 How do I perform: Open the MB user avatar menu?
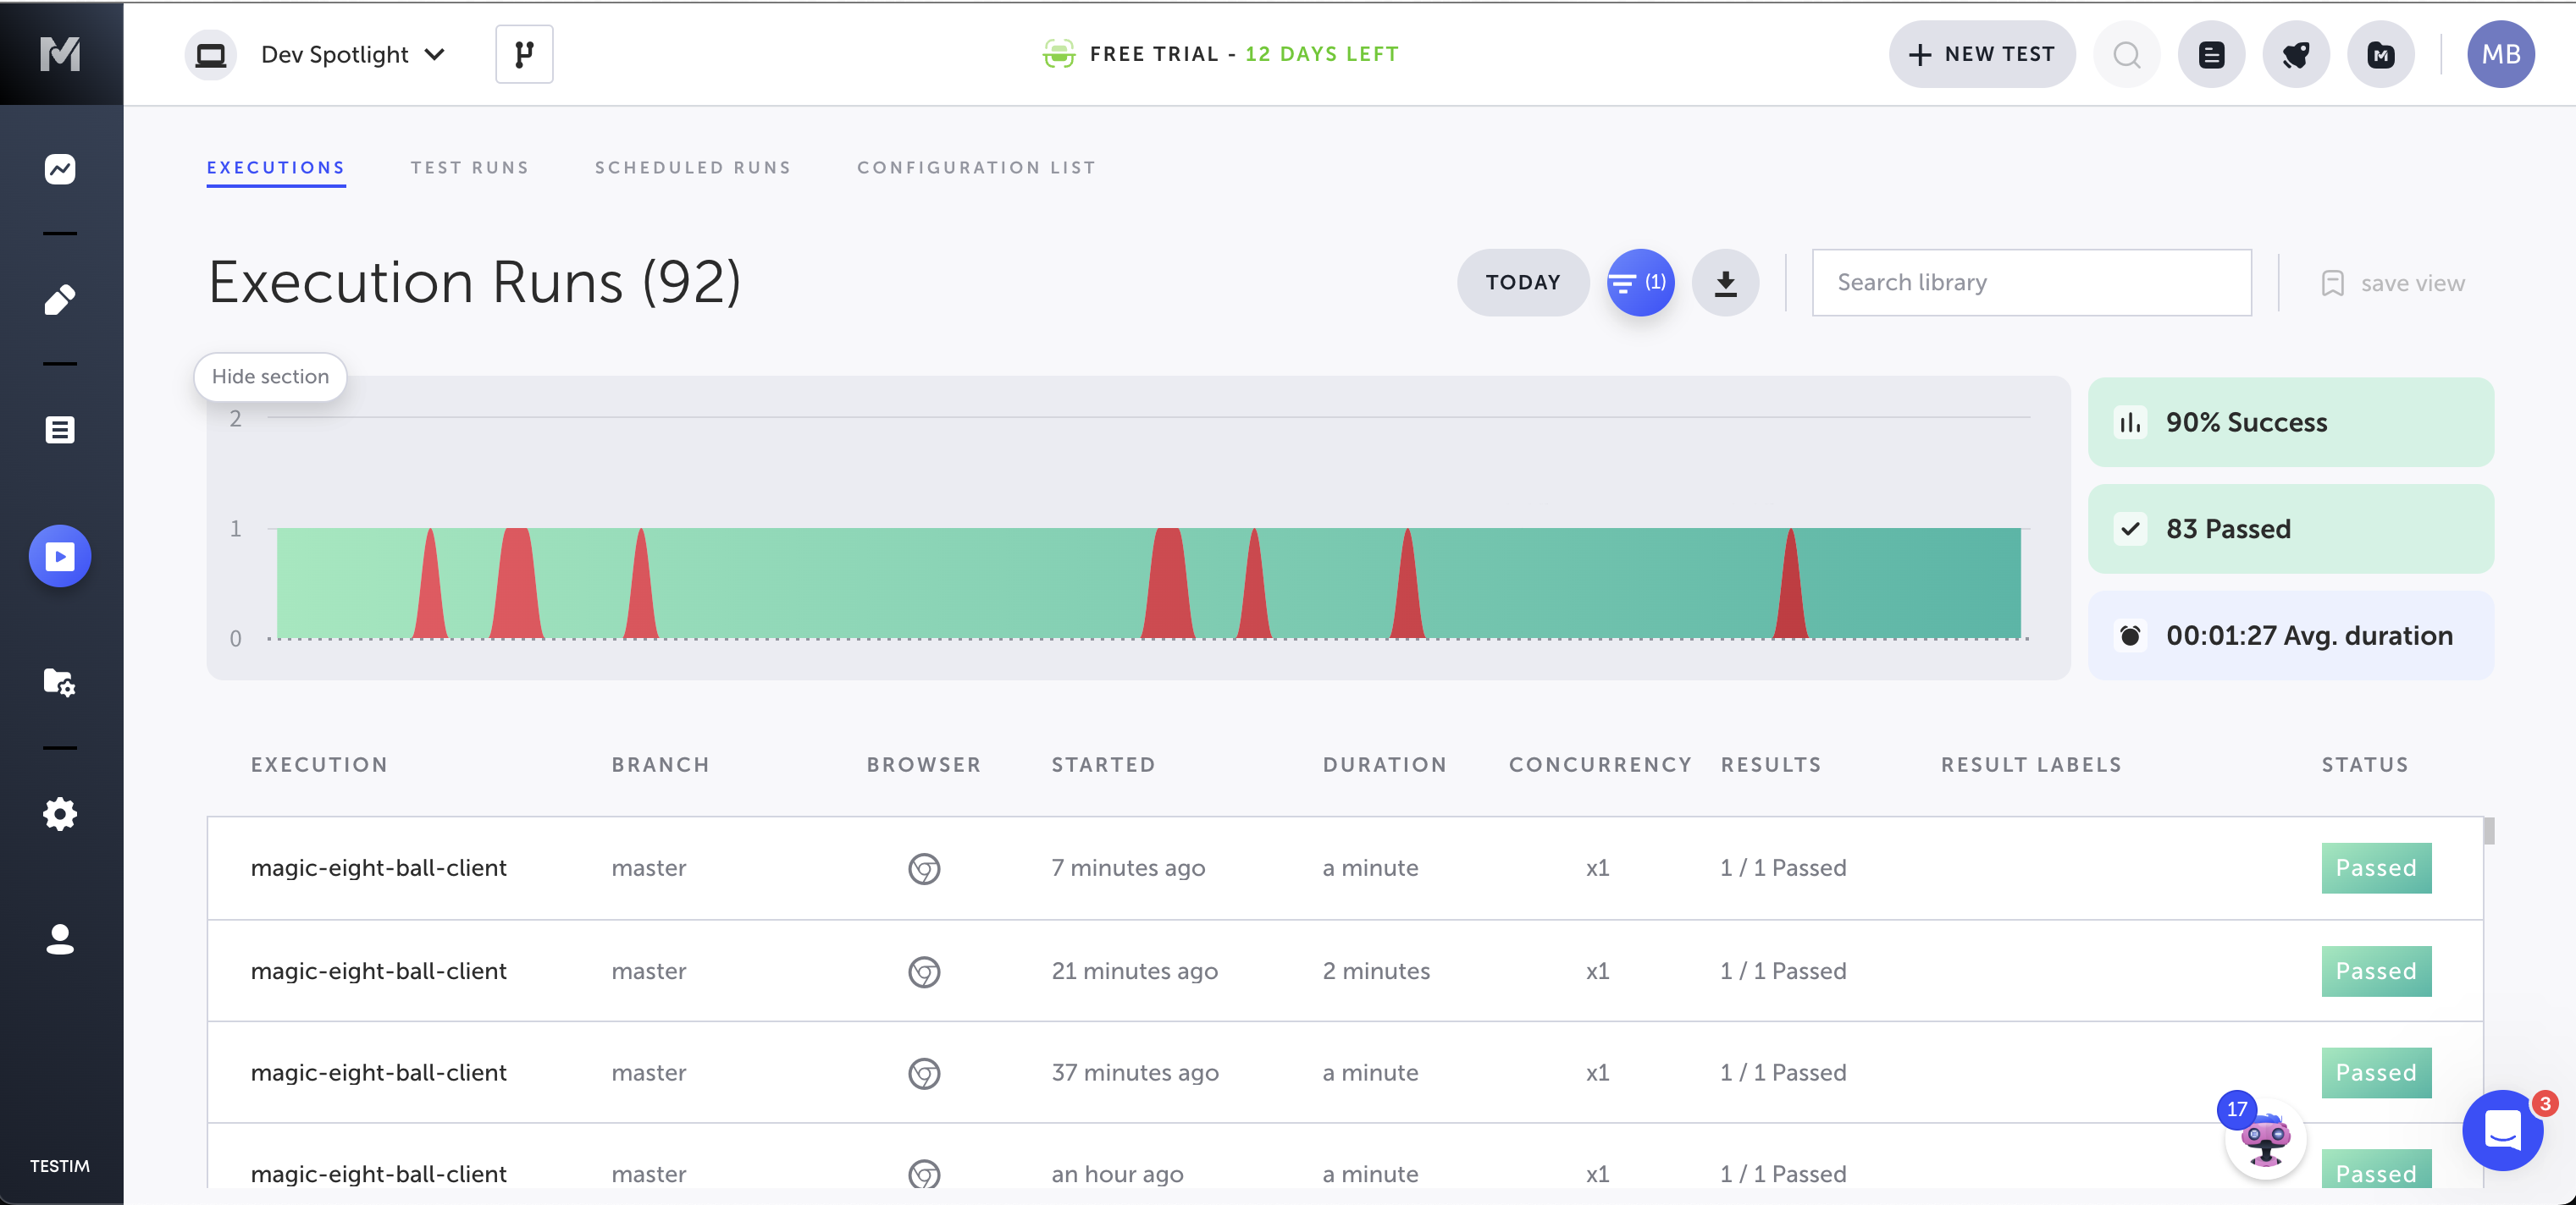pos(2500,54)
